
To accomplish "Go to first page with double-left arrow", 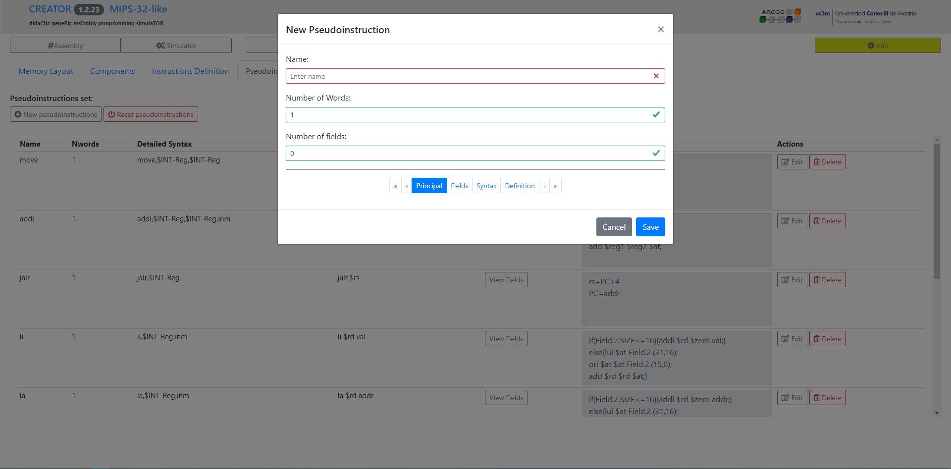I will point(395,186).
